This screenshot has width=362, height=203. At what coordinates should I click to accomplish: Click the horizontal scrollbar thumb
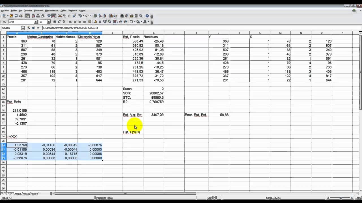pos(125,194)
